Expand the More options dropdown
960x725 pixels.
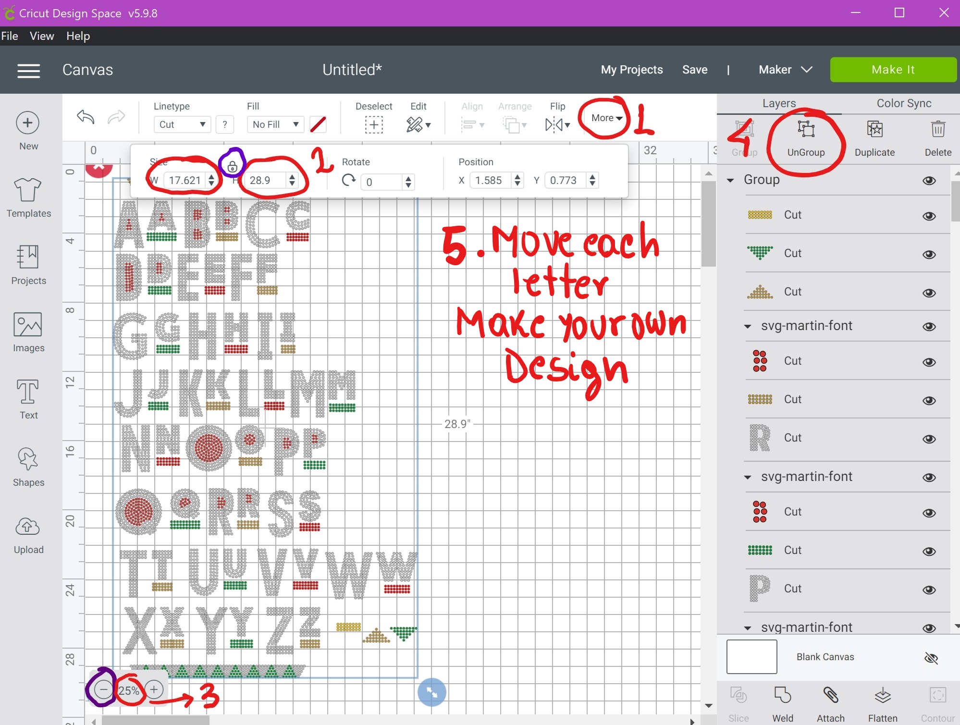[606, 118]
